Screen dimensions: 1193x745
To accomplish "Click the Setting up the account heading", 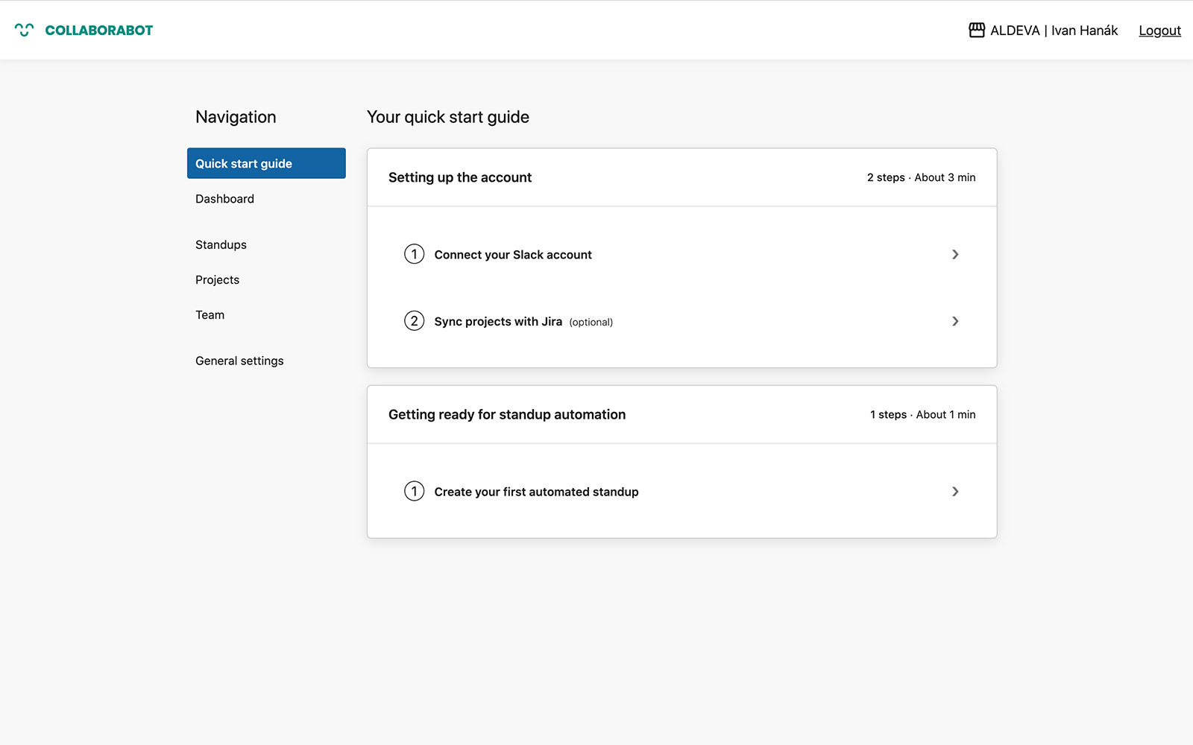I will click(460, 177).
